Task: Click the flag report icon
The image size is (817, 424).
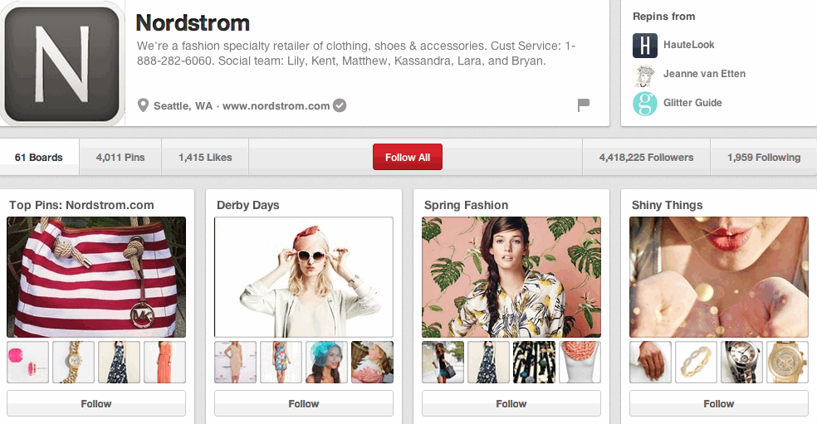Action: (583, 105)
